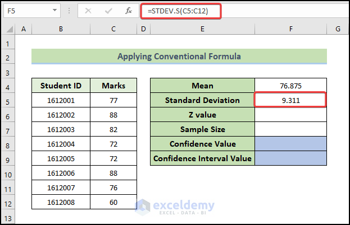Screen dimensions: 350x225
Task: Select cell with Student ID 1612001
Action: click(61, 100)
